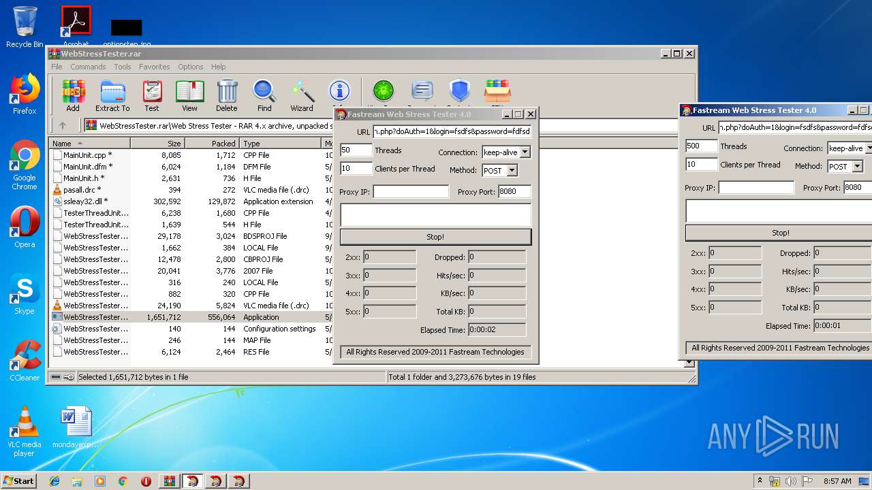Open Recycle Bin on the desktop
872x490 pixels.
point(25,27)
